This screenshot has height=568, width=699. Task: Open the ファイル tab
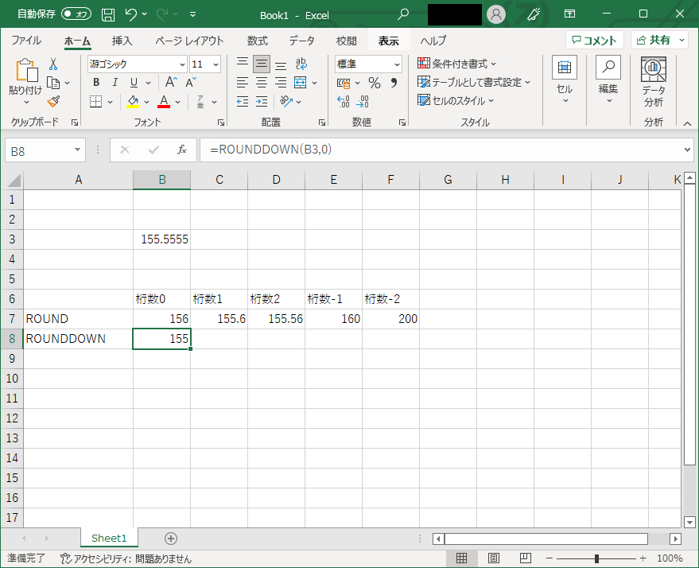[x=26, y=41]
